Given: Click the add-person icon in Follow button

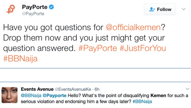Looking at the screenshot, I should [152, 9].
